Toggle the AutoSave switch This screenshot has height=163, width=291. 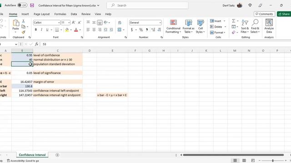(22, 5)
